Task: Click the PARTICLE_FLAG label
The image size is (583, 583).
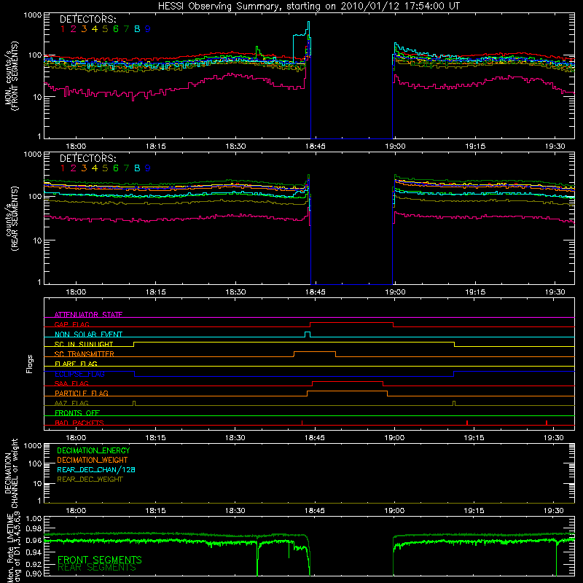Action: coord(82,393)
